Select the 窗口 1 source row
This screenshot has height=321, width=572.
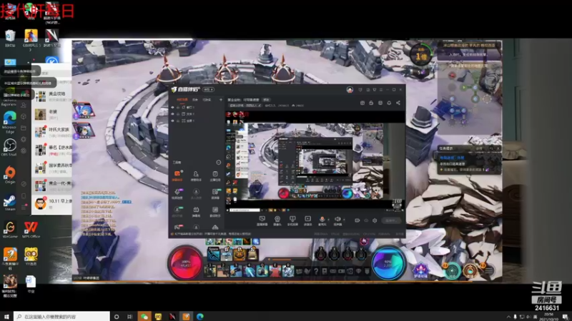(x=197, y=108)
